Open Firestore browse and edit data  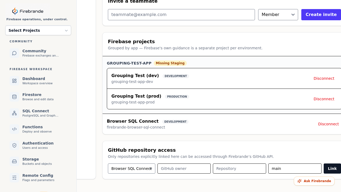tap(38, 97)
